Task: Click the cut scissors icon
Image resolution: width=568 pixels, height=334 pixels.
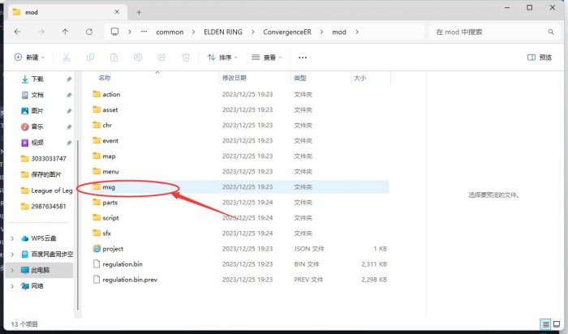Action: point(66,58)
